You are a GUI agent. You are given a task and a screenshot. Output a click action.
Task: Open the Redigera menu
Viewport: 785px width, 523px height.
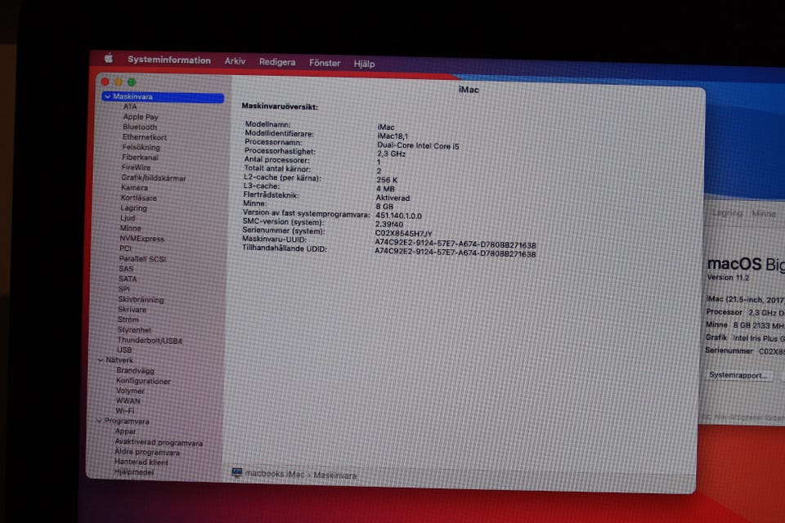[x=277, y=62]
